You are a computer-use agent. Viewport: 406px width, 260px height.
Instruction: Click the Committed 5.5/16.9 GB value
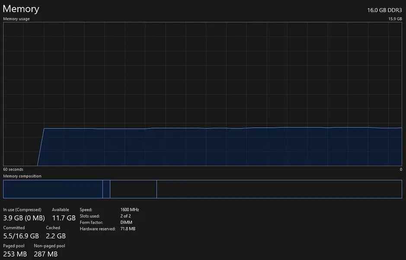(x=21, y=236)
